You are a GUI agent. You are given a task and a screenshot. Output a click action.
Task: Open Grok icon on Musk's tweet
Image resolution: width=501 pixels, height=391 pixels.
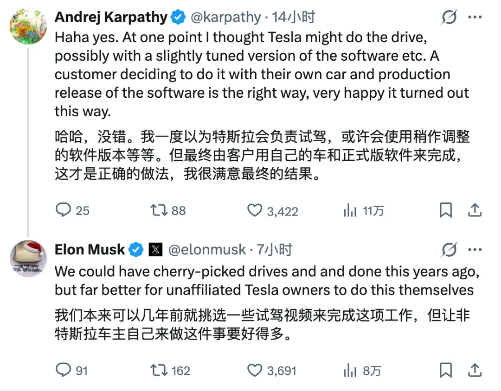pyautogui.click(x=449, y=250)
